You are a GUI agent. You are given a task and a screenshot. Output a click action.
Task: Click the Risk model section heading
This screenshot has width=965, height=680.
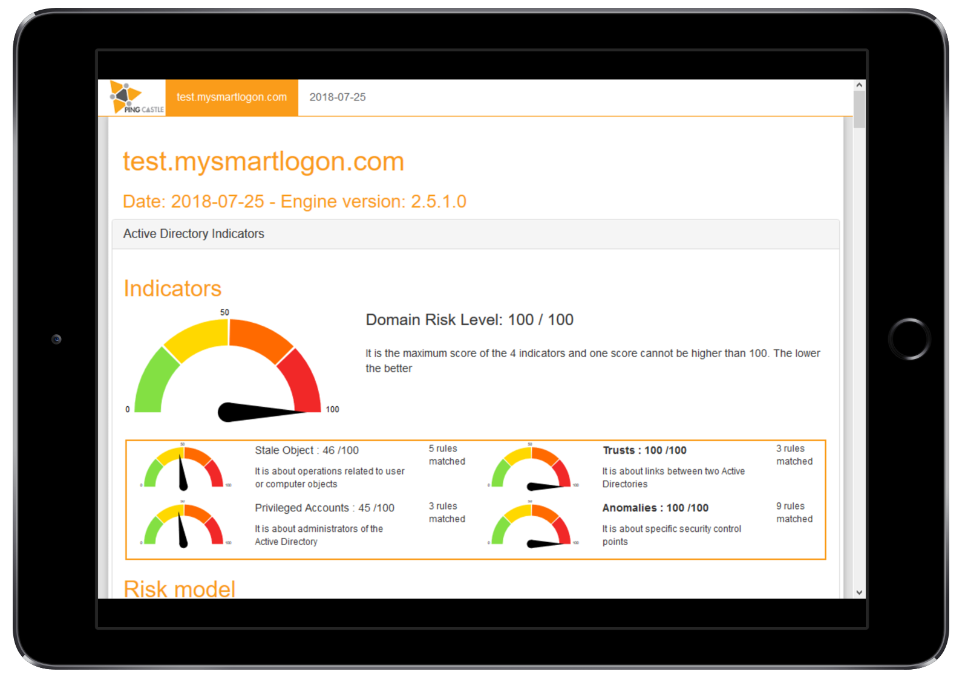tap(179, 589)
